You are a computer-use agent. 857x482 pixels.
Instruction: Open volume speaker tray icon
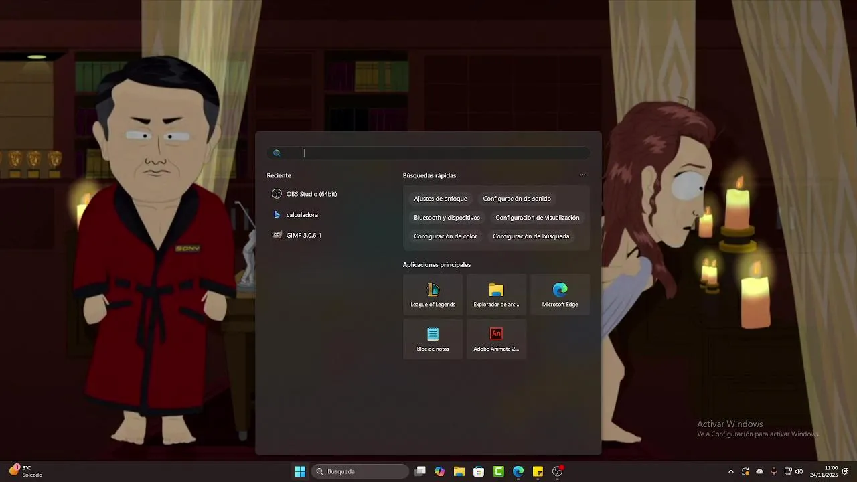click(799, 471)
